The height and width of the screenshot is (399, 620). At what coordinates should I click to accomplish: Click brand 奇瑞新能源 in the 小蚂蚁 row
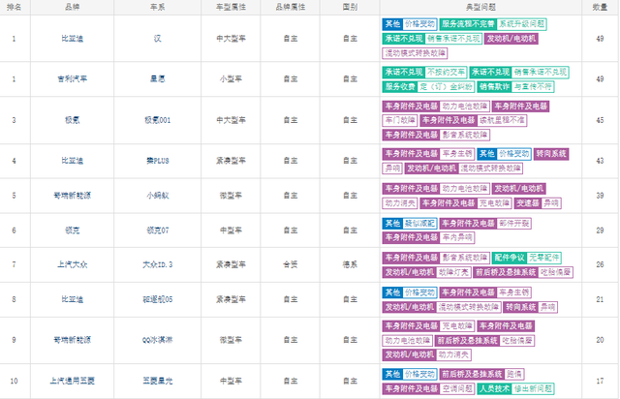[72, 196]
